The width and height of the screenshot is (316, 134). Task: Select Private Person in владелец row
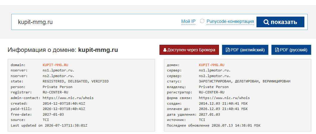[214, 87]
